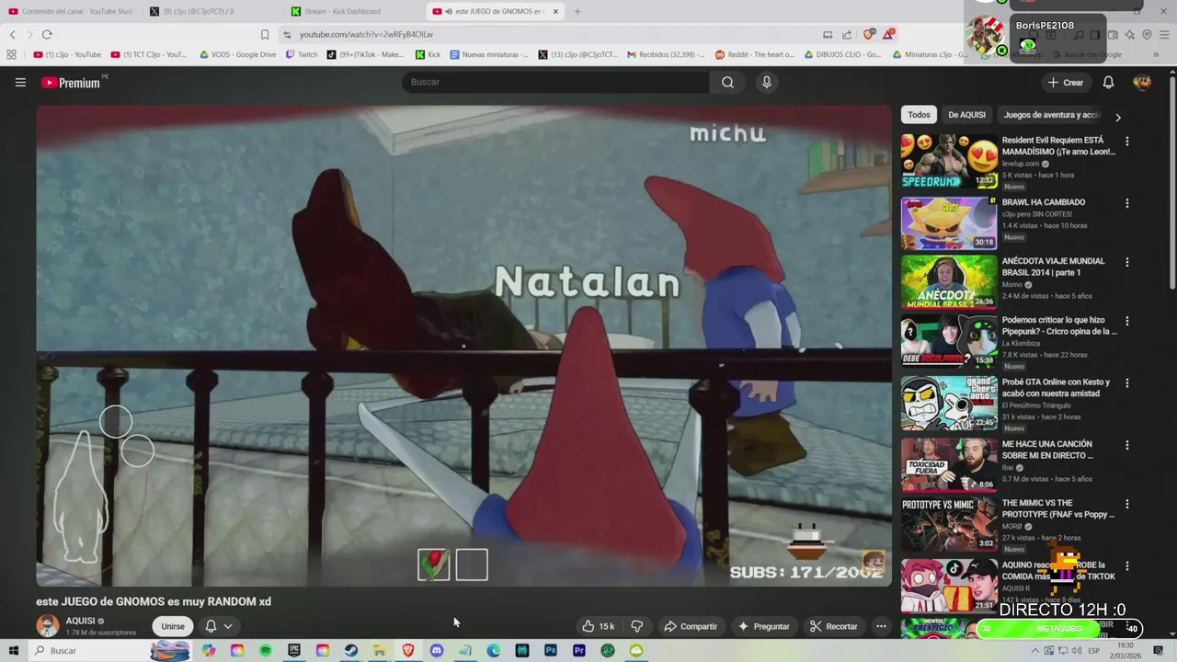Screen dimensions: 1177x662
Task: Close the 'este JUEGO de GNOMOS' tab
Action: click(555, 11)
